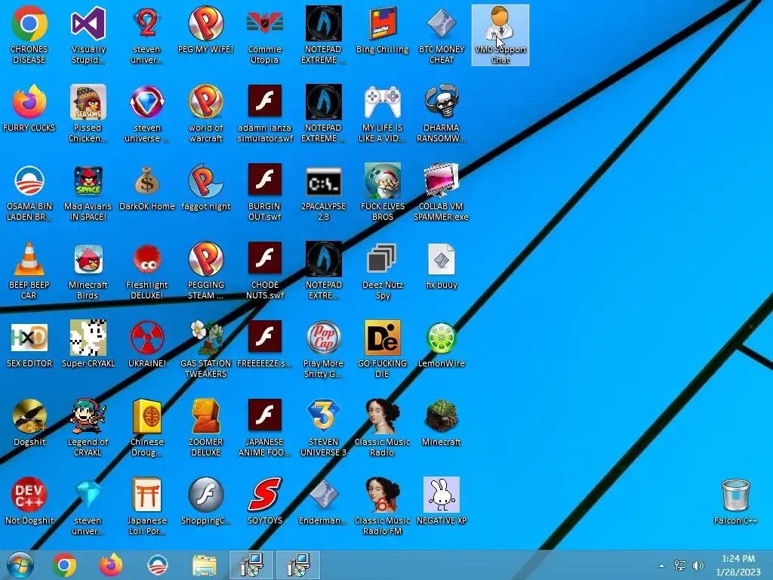Open the volume speaker tray icon
Screen dimensions: 773x580
click(698, 566)
